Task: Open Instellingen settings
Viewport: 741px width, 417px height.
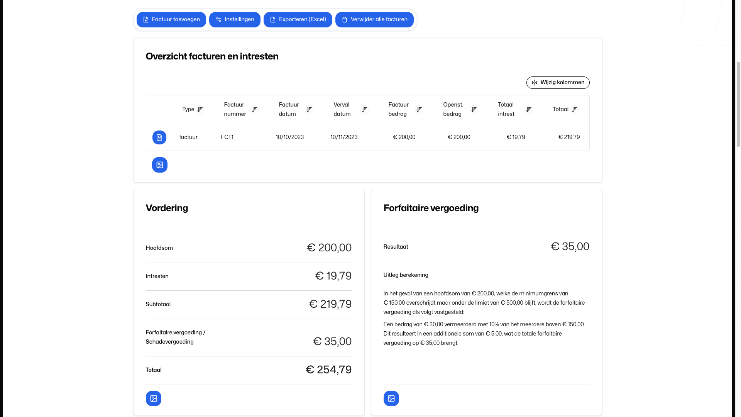Action: point(235,20)
